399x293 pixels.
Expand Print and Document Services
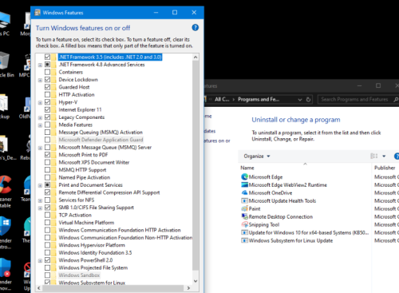(x=40, y=185)
